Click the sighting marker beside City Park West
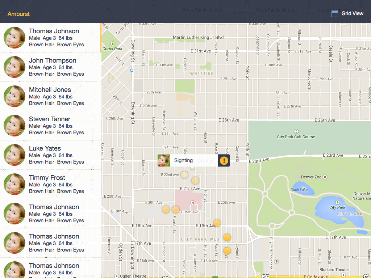 tap(227, 237)
